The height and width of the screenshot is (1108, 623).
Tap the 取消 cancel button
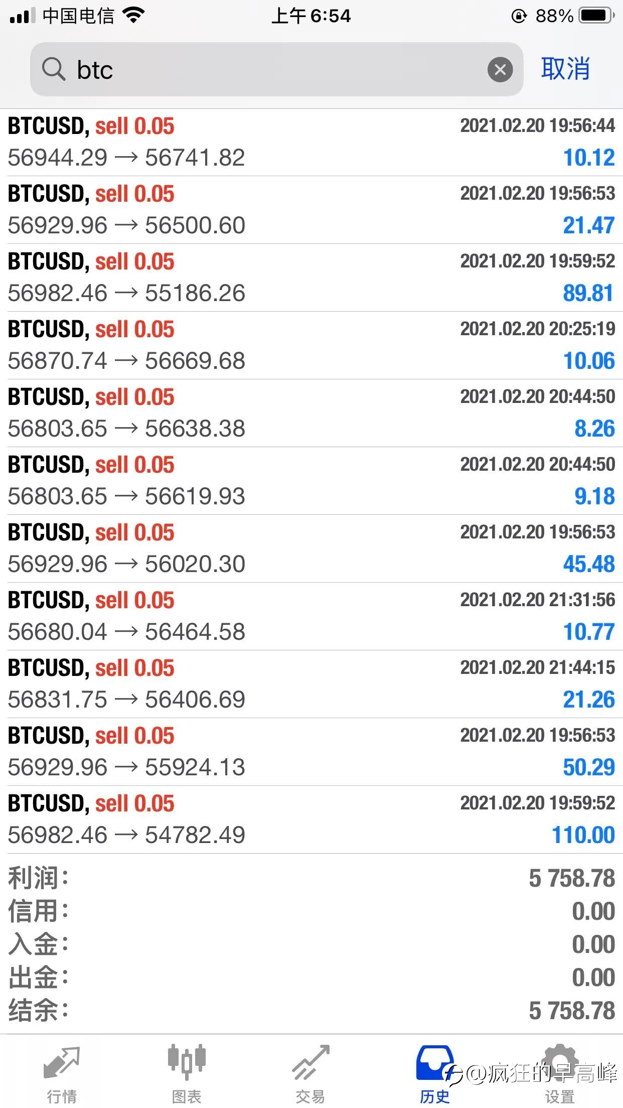[x=565, y=69]
